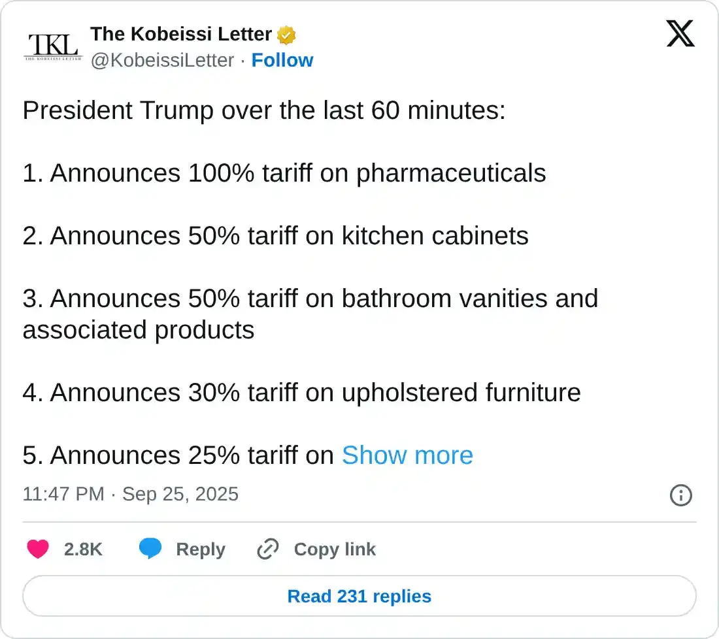The width and height of the screenshot is (719, 639).
Task: Open The Kobeissi Letter display name
Action: [181, 34]
